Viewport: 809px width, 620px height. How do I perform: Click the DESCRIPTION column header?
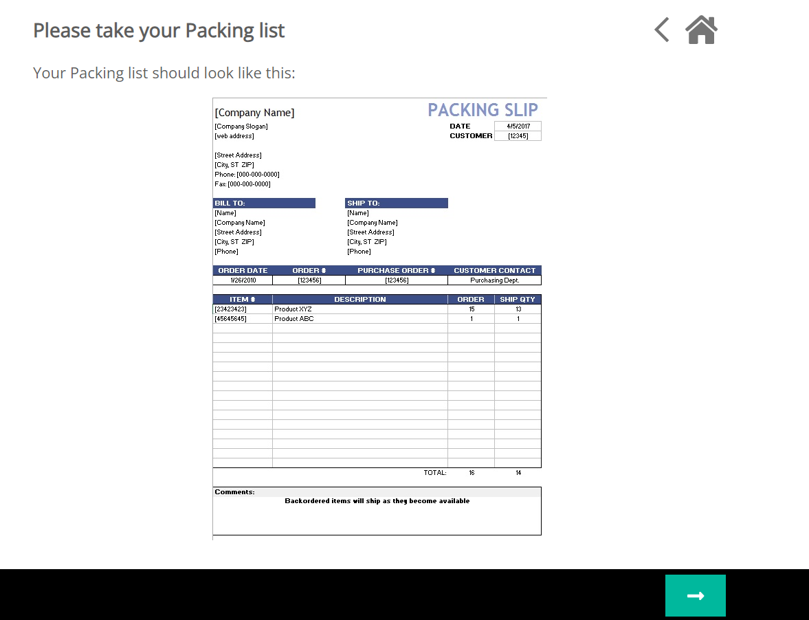[x=359, y=300]
